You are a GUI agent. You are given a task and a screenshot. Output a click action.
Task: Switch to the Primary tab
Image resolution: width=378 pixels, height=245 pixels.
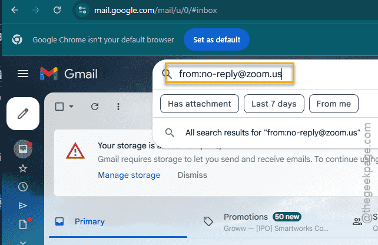pyautogui.click(x=118, y=221)
